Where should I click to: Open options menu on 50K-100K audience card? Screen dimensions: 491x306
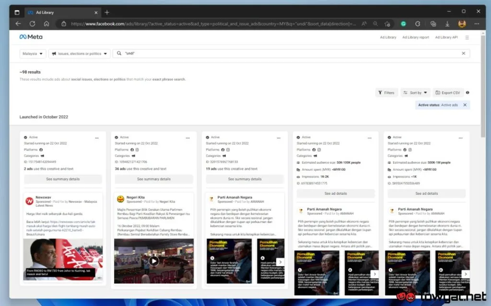point(370,138)
